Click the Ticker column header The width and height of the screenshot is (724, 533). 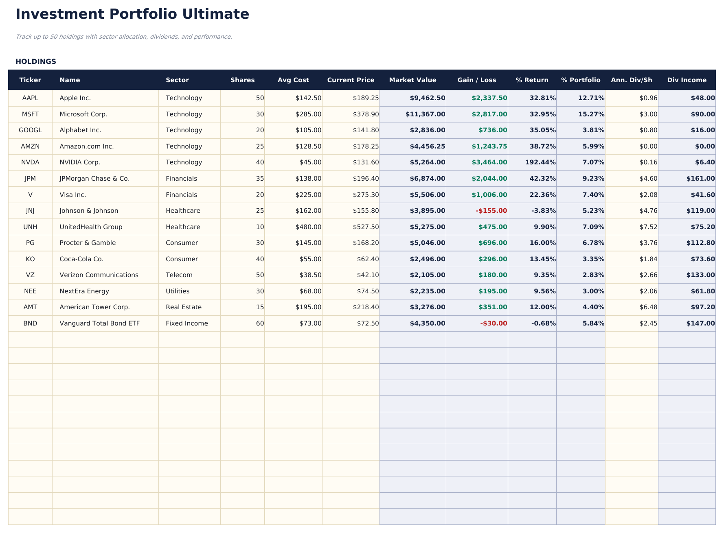[x=30, y=80]
